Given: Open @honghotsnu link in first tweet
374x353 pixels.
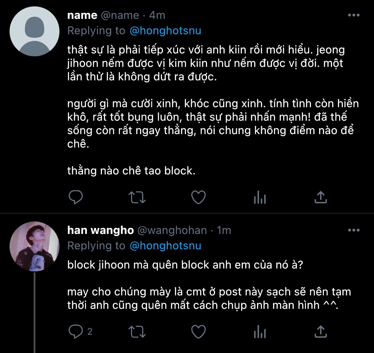Looking at the screenshot, I should click(x=165, y=31).
